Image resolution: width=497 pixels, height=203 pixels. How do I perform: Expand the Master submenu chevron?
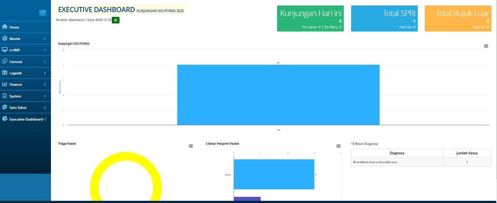(x=45, y=38)
